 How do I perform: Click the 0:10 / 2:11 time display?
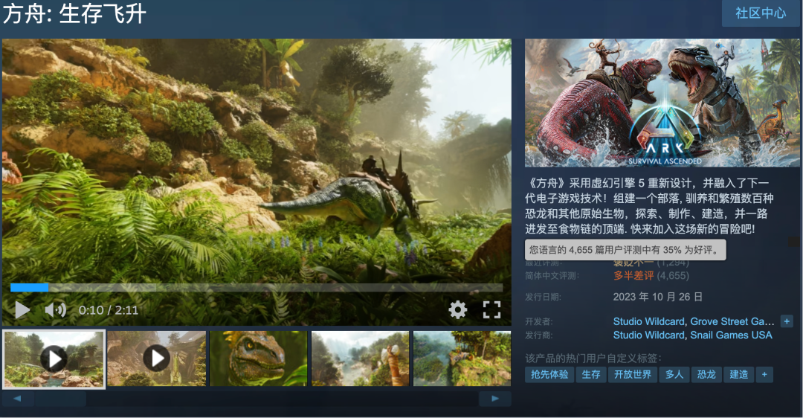click(x=108, y=310)
